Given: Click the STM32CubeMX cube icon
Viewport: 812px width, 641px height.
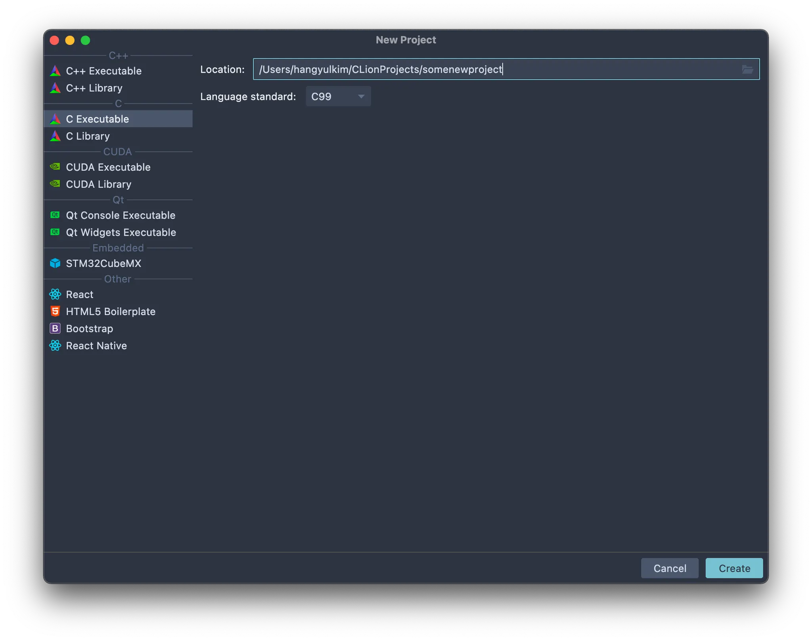Looking at the screenshot, I should pyautogui.click(x=55, y=263).
